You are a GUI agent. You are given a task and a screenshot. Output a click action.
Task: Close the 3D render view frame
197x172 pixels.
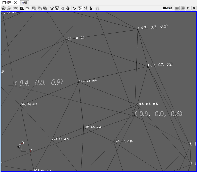coord(194,8)
